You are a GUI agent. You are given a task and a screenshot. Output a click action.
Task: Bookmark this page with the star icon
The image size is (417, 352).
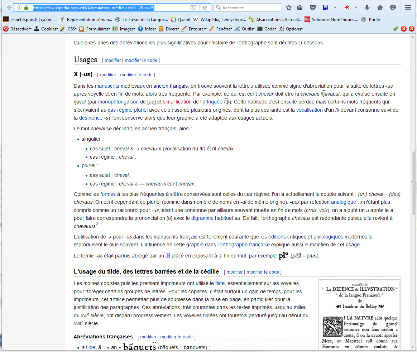click(x=289, y=8)
